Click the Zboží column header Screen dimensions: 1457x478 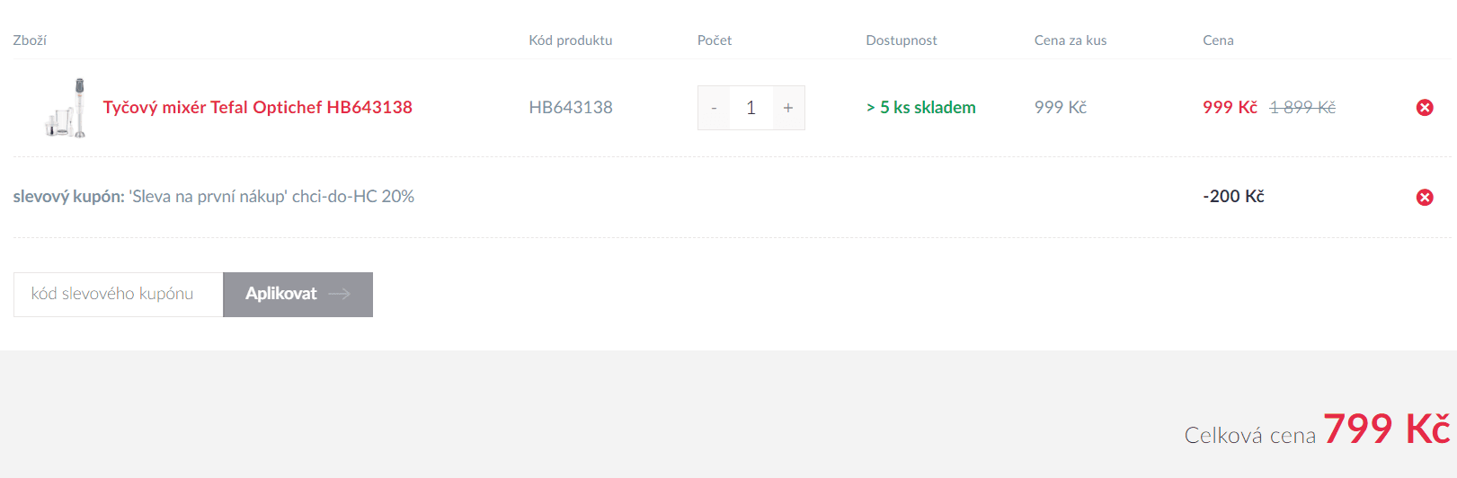click(30, 40)
